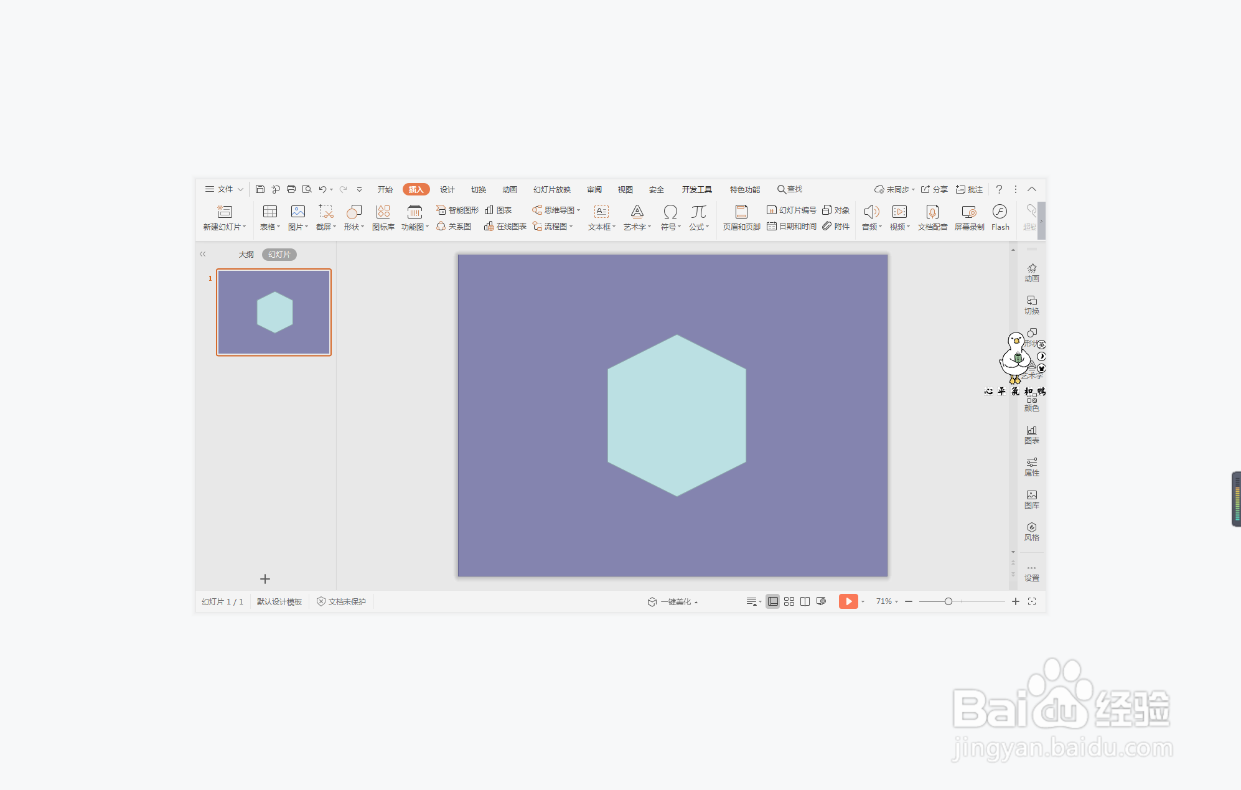Viewport: 1241px width, 790px height.
Task: Start the slideshow with orange play button
Action: click(848, 601)
